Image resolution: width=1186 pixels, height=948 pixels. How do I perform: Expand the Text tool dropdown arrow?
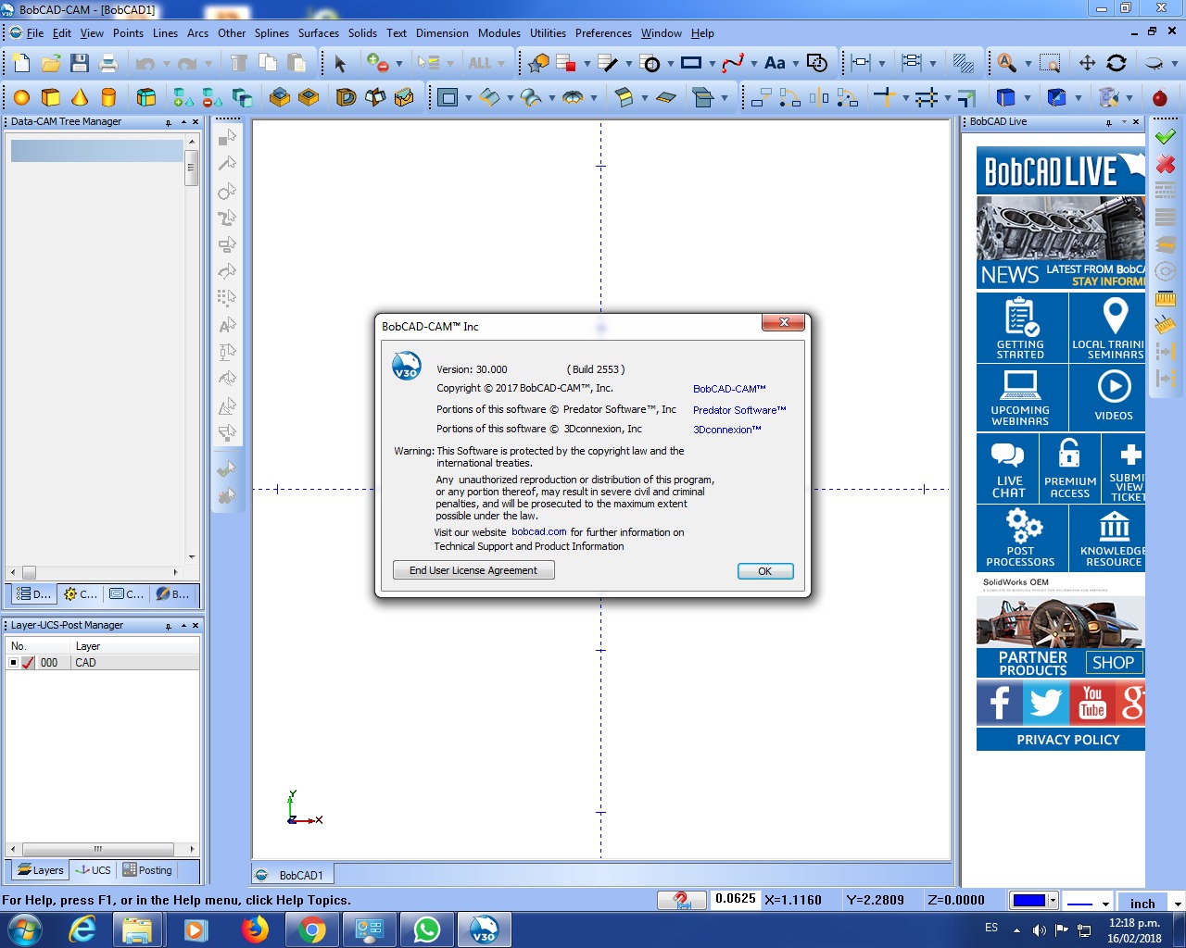click(795, 64)
